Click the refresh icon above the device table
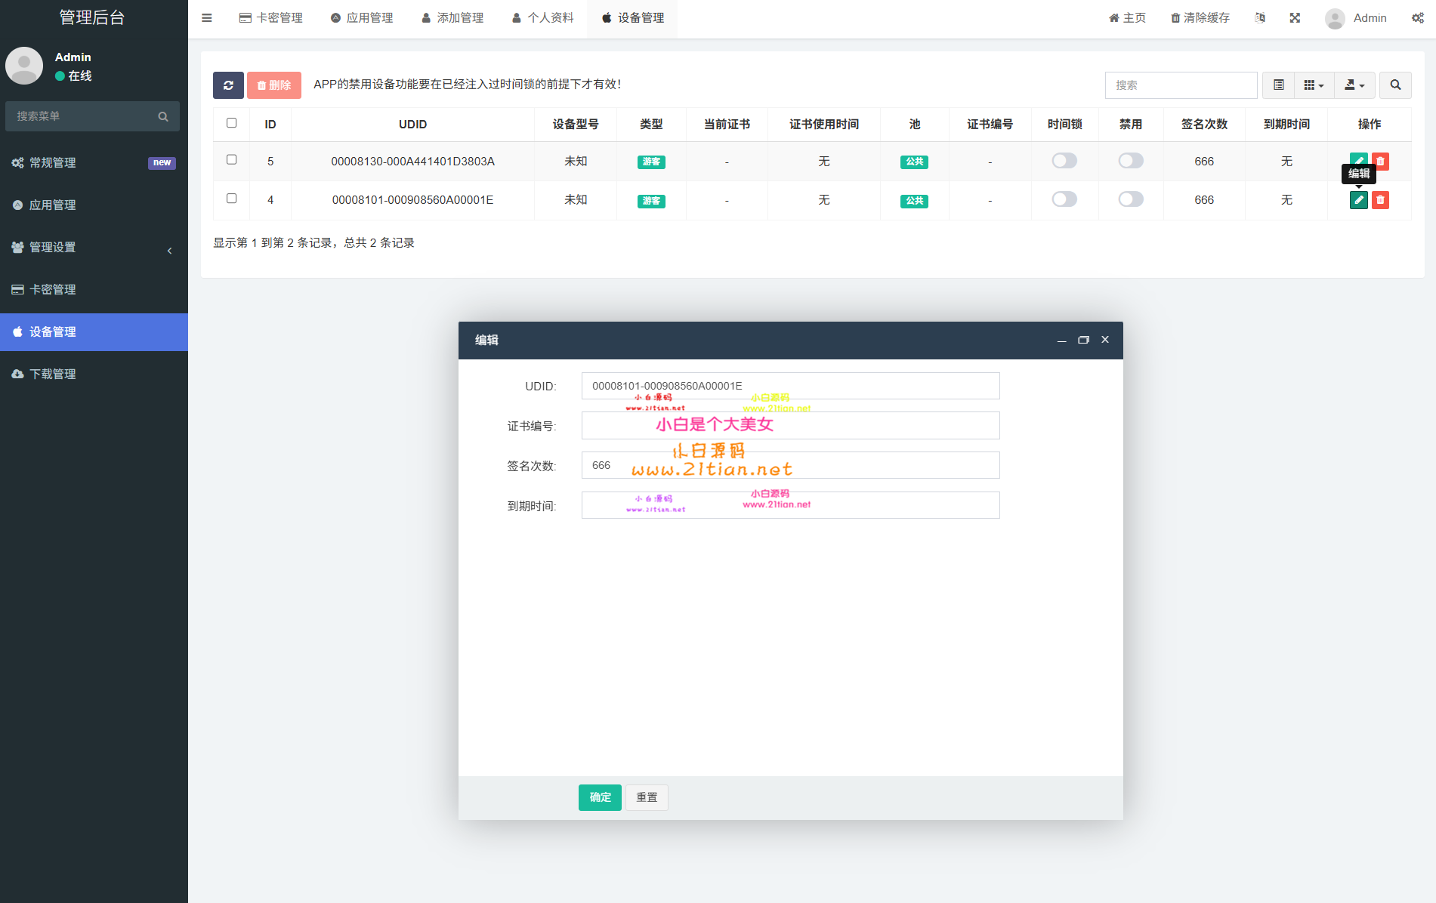 tap(228, 85)
